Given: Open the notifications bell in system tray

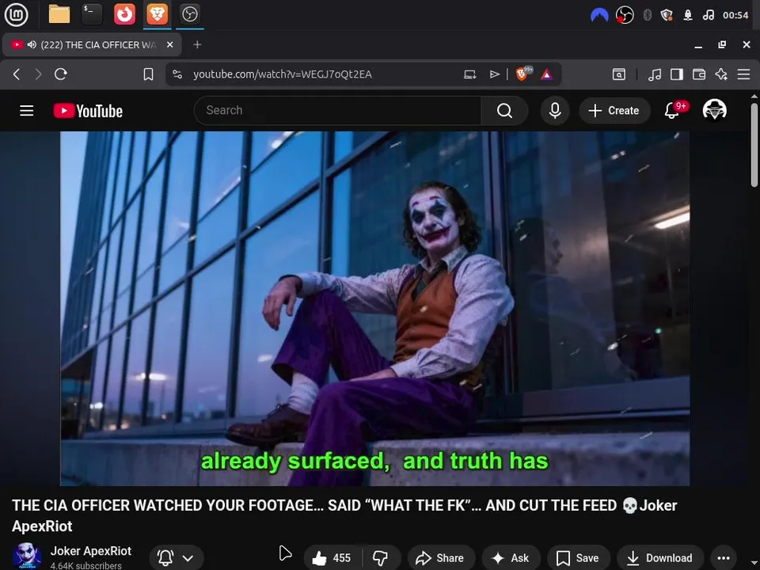Looking at the screenshot, I should [x=688, y=15].
